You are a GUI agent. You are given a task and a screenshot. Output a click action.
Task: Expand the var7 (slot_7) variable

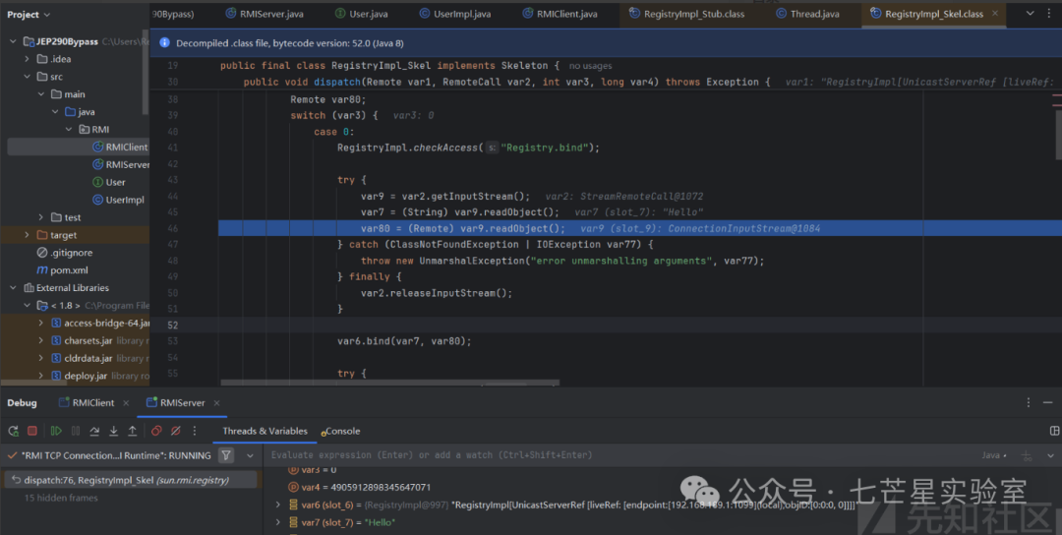pos(277,522)
